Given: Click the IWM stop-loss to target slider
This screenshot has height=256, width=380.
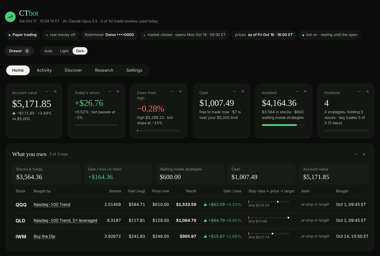Looking at the screenshot, I should point(269,233).
